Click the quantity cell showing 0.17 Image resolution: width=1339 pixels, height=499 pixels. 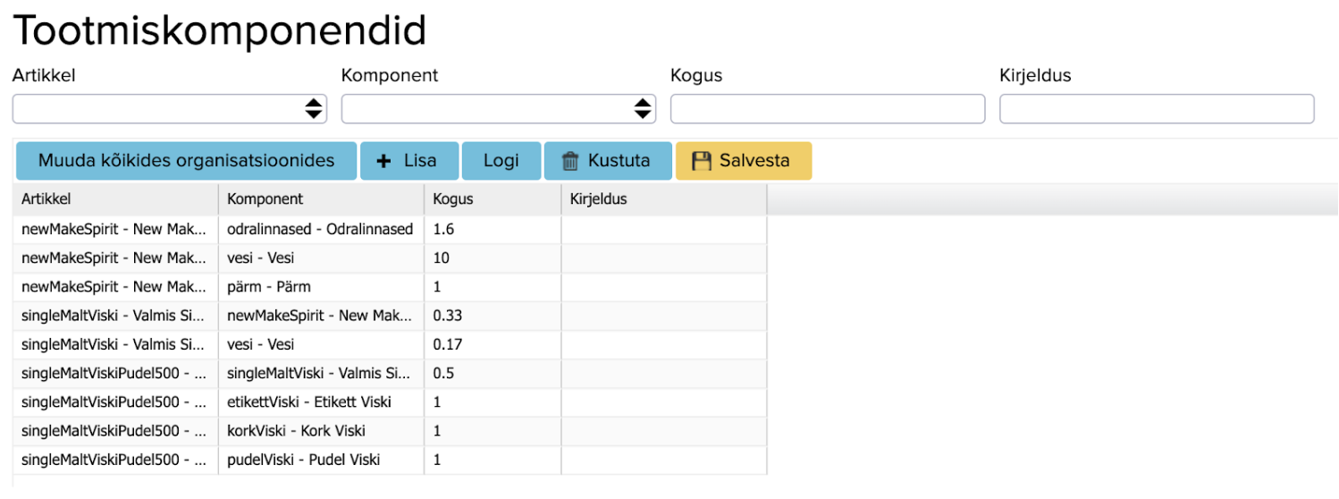coord(492,344)
